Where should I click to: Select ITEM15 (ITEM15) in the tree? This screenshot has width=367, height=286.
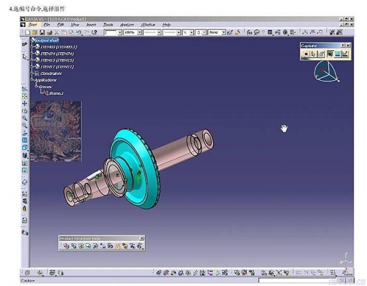pyautogui.click(x=57, y=60)
